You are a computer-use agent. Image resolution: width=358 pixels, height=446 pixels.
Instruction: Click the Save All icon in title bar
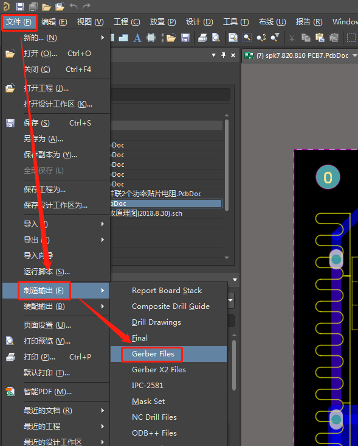click(x=33, y=6)
